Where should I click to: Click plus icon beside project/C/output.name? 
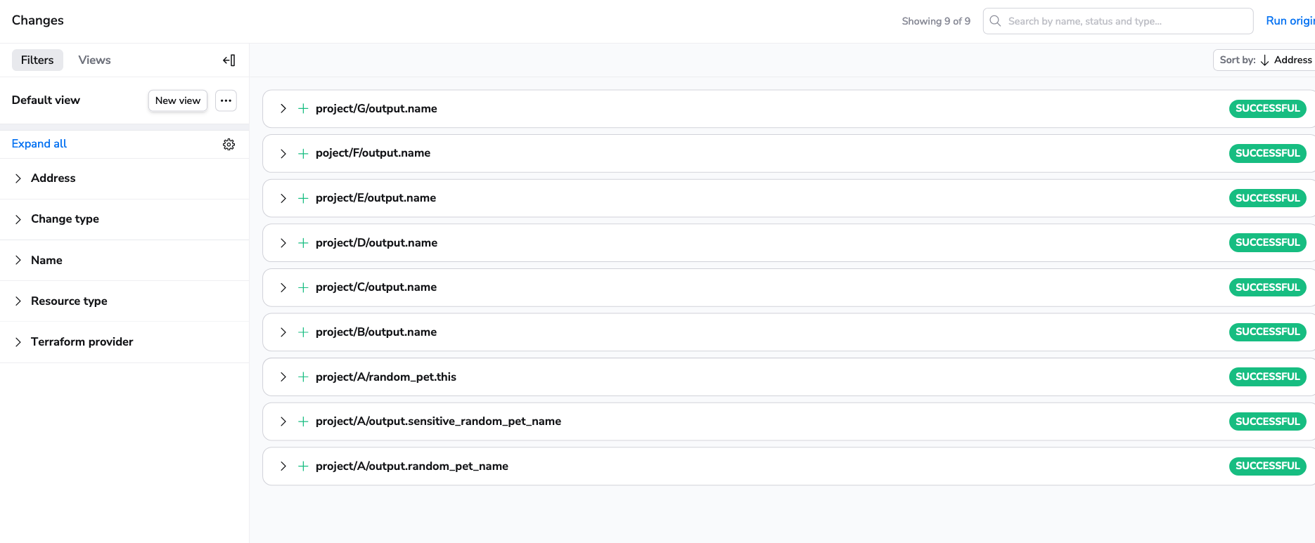point(303,287)
